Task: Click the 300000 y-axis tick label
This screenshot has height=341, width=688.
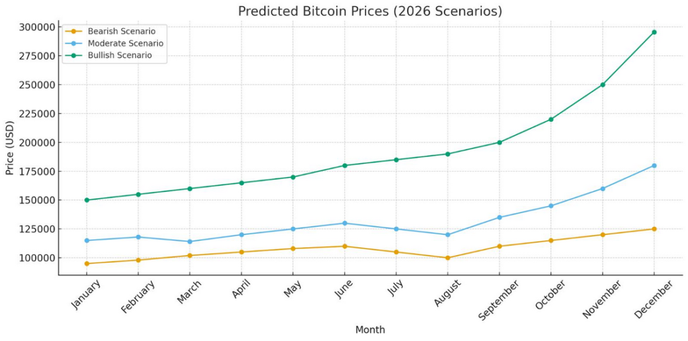Action: 39,27
